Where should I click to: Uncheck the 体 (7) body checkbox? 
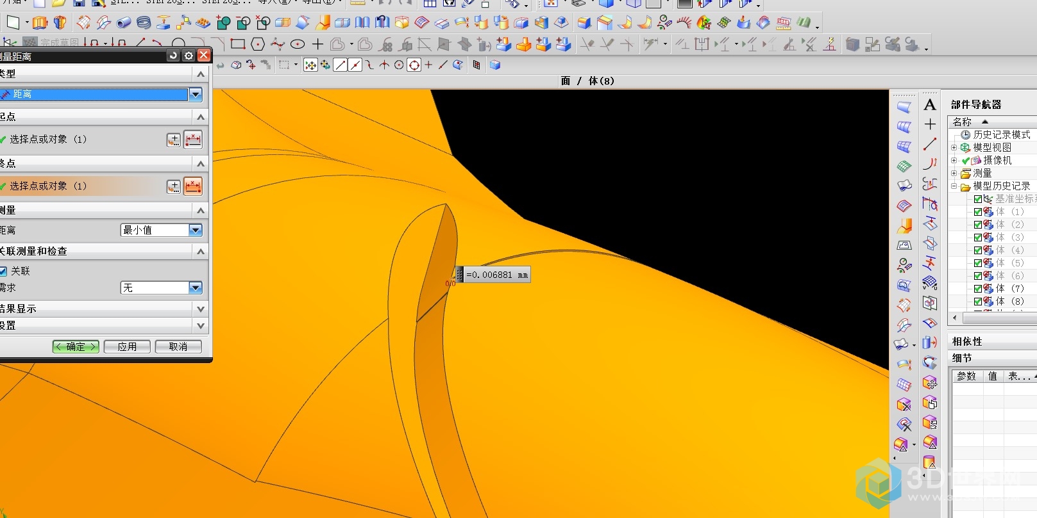click(978, 289)
